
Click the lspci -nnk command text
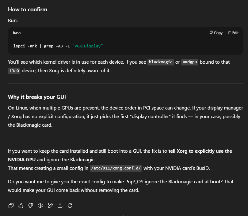click(x=25, y=46)
